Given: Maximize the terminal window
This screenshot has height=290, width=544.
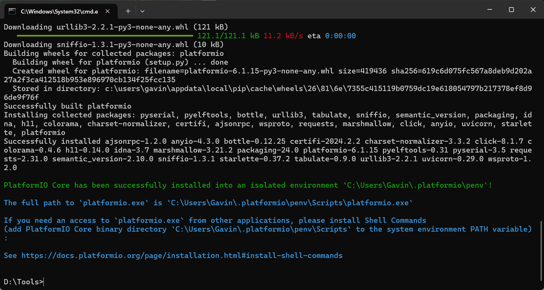Looking at the screenshot, I should point(511,10).
